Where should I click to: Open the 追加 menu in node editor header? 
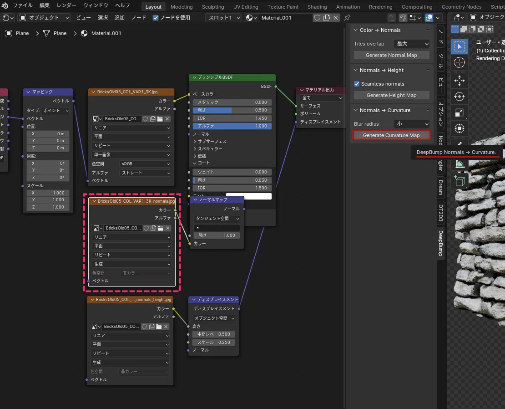(x=120, y=18)
